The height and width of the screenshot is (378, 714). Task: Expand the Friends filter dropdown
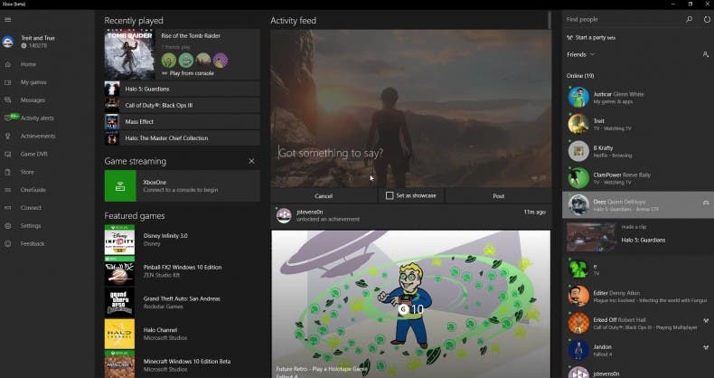point(580,54)
